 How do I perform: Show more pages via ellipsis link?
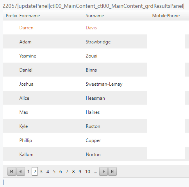point(96,173)
